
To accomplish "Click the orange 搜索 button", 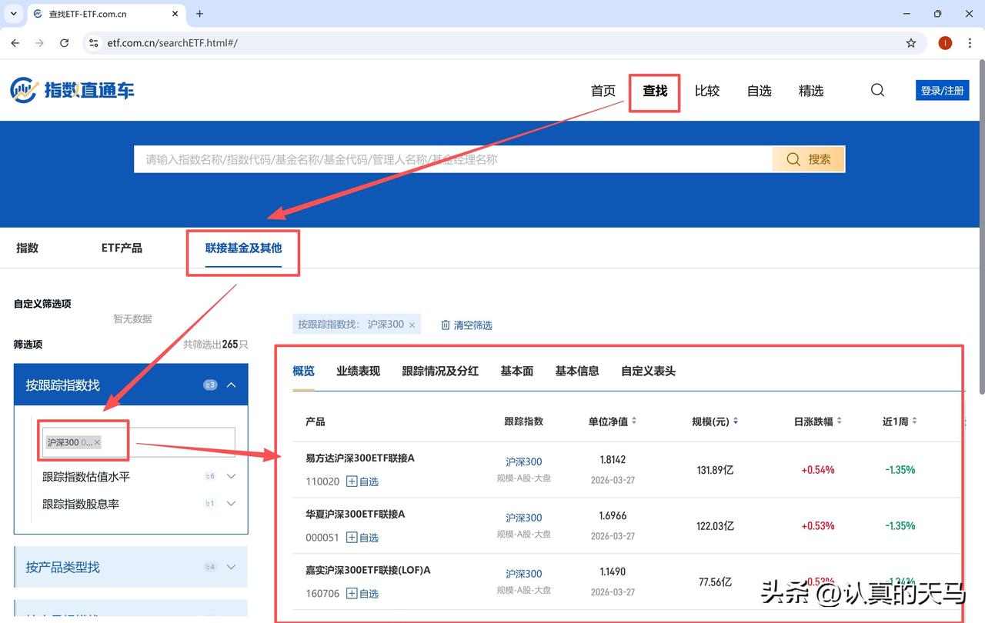I will coord(809,159).
